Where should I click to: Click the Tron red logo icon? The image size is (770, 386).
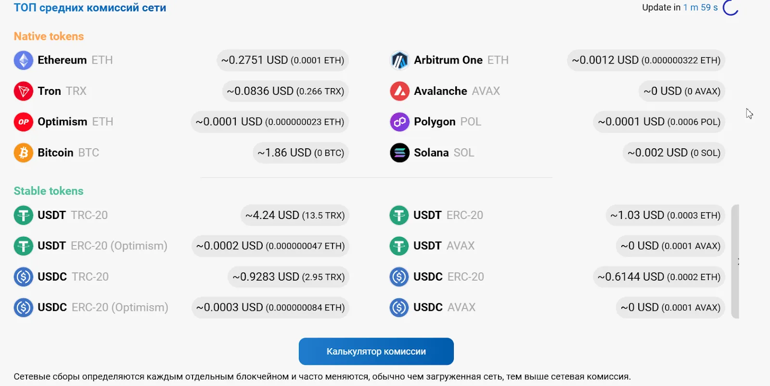pyautogui.click(x=23, y=91)
